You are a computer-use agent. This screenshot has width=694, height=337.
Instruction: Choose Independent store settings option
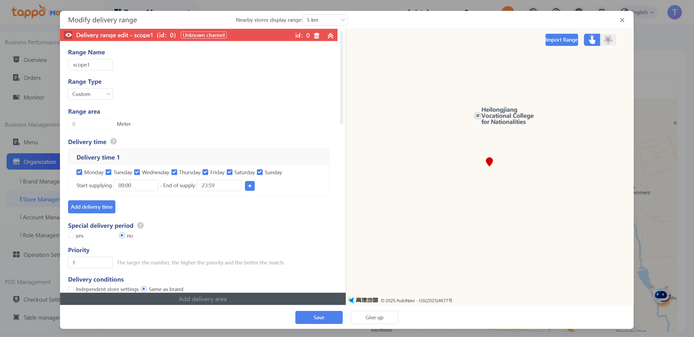[x=71, y=289]
